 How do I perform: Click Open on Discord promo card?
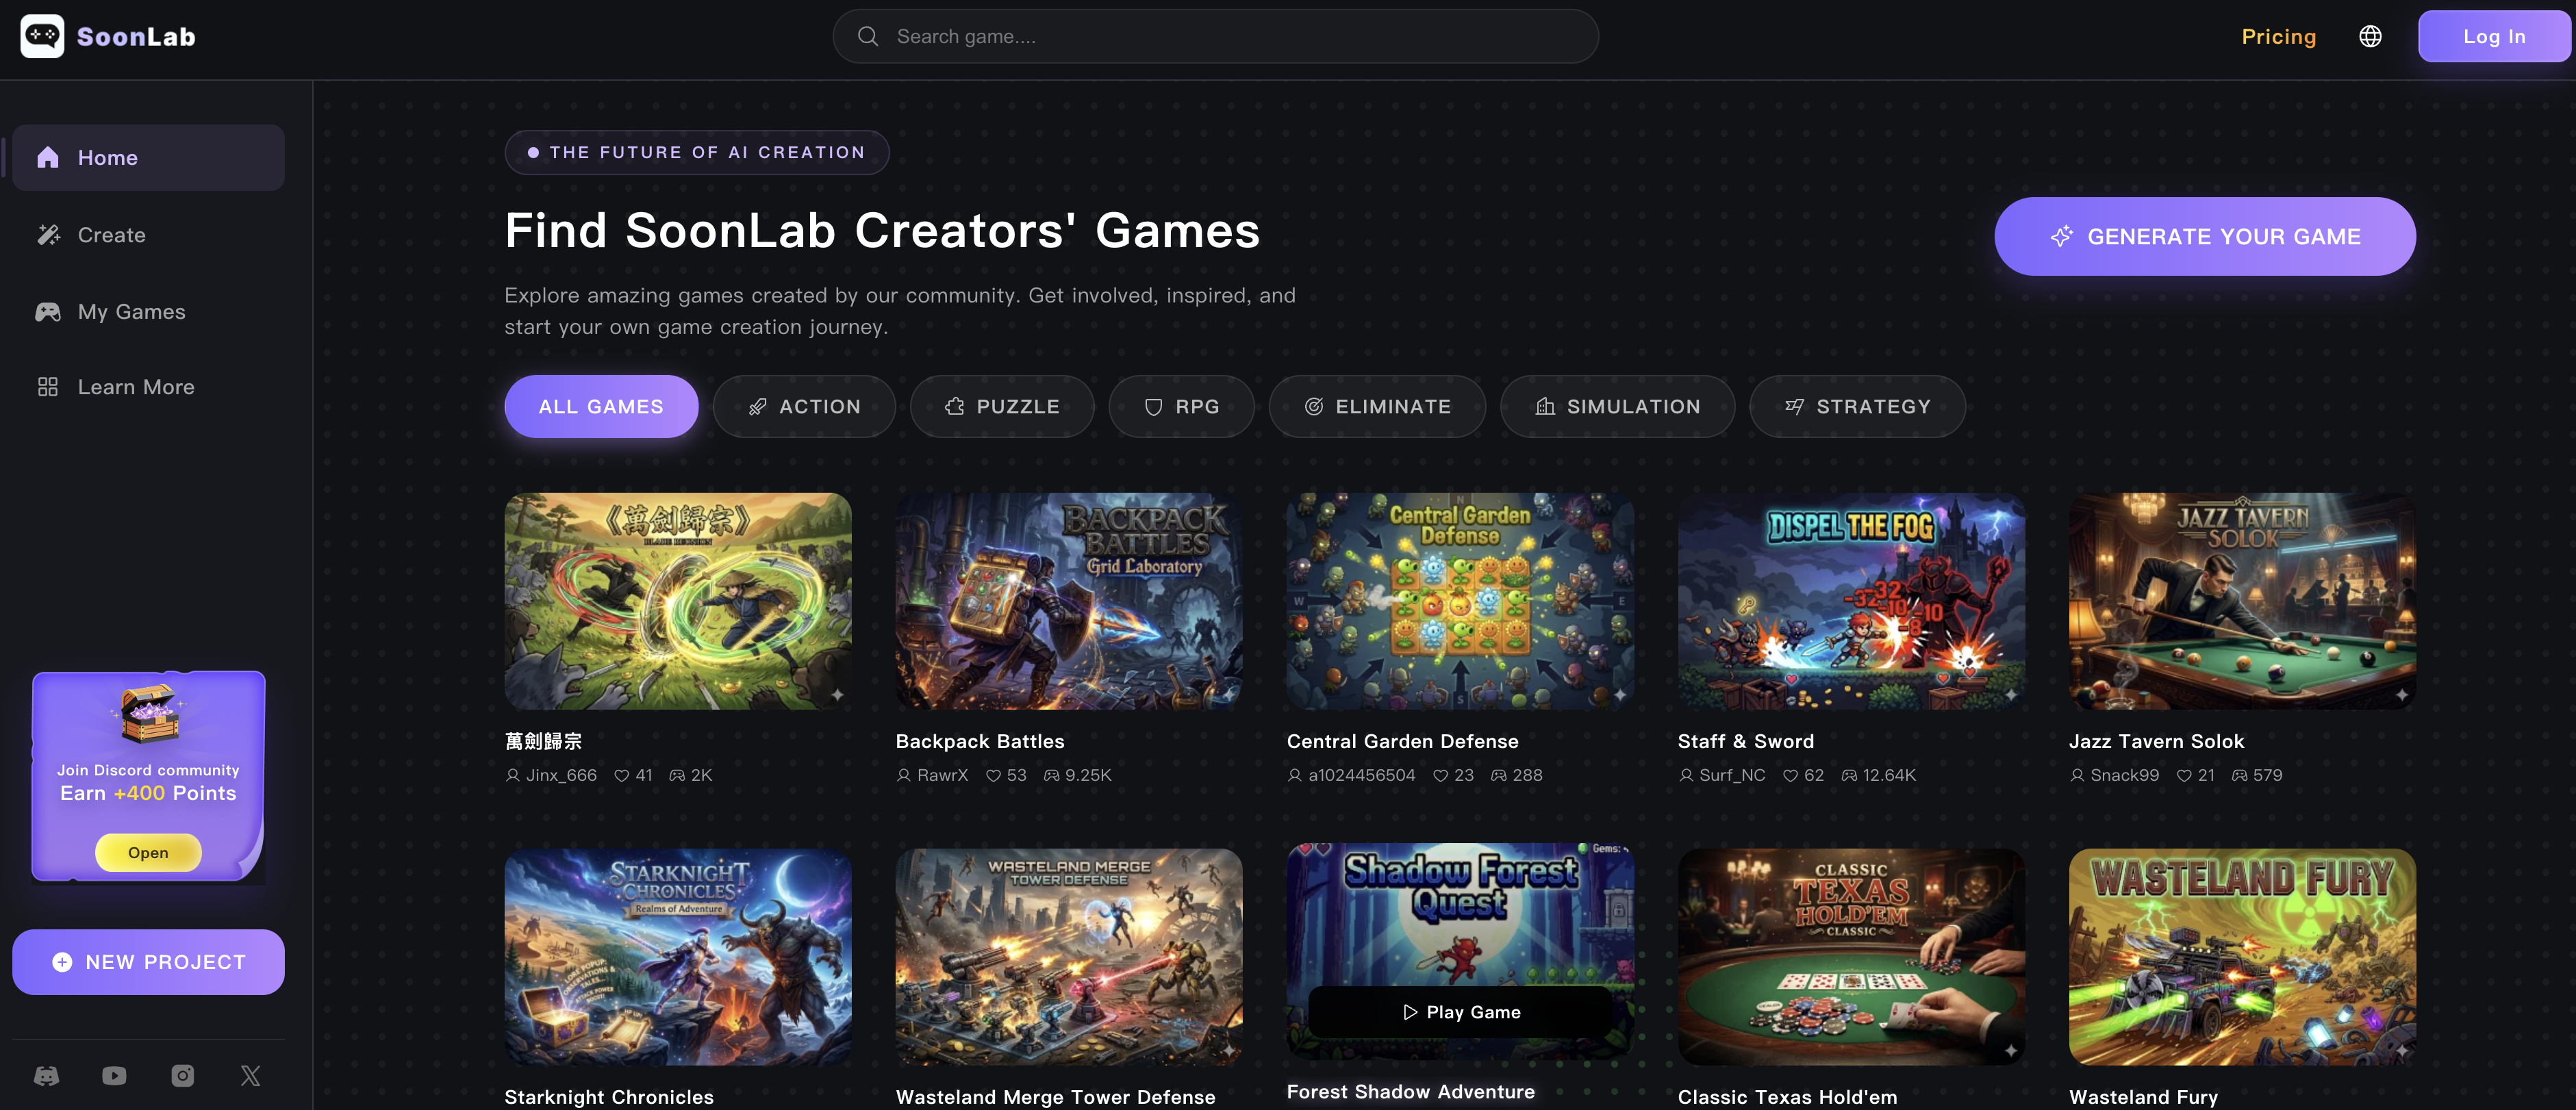tap(148, 853)
